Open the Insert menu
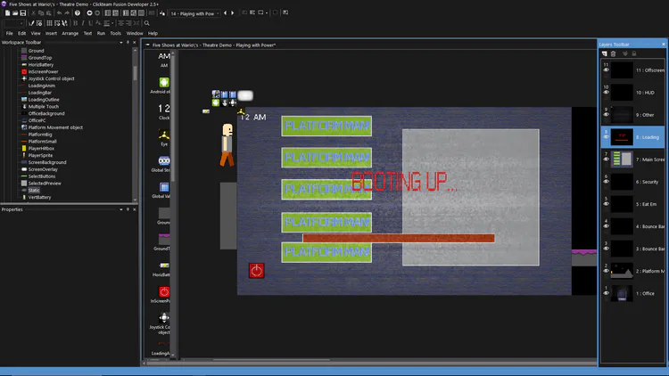The width and height of the screenshot is (669, 376). pyautogui.click(x=51, y=33)
